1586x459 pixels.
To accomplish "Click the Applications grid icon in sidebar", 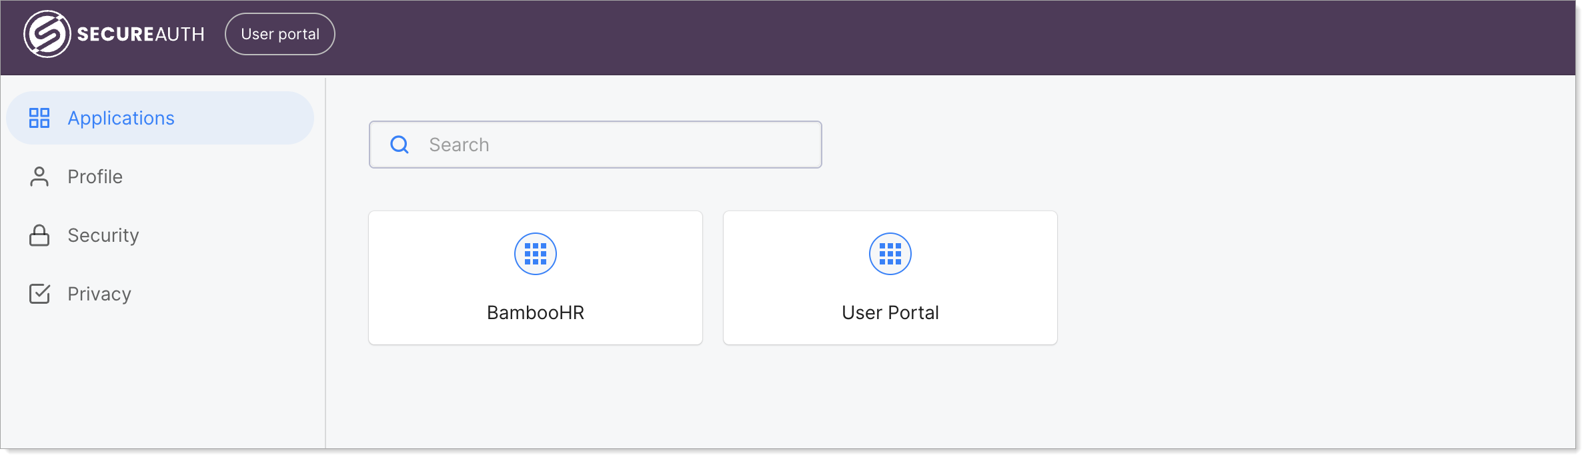I will pos(39,118).
